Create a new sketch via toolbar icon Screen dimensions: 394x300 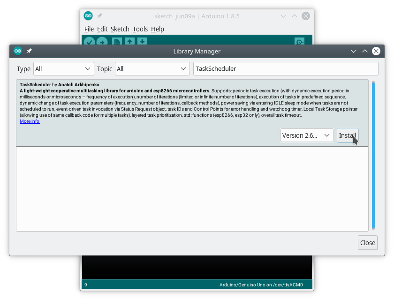(x=116, y=42)
